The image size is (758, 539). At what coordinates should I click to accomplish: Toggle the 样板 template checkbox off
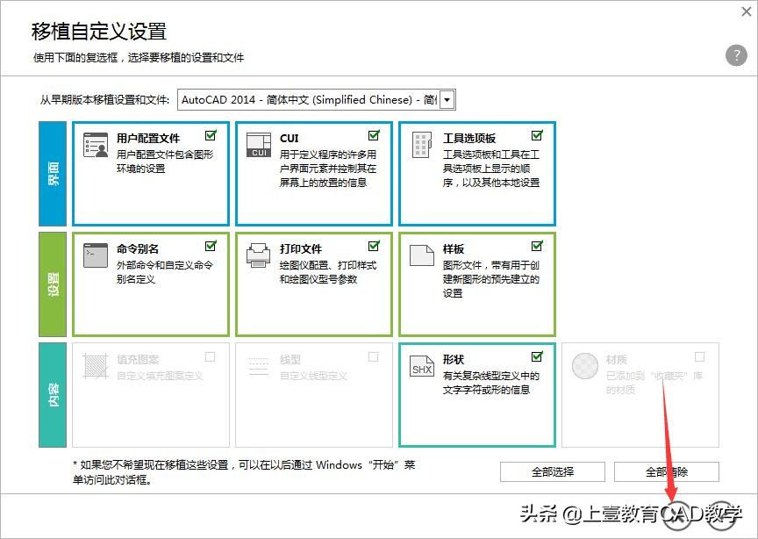pyautogui.click(x=538, y=247)
